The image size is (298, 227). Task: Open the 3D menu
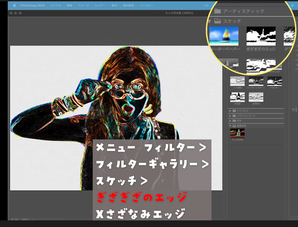207,6
